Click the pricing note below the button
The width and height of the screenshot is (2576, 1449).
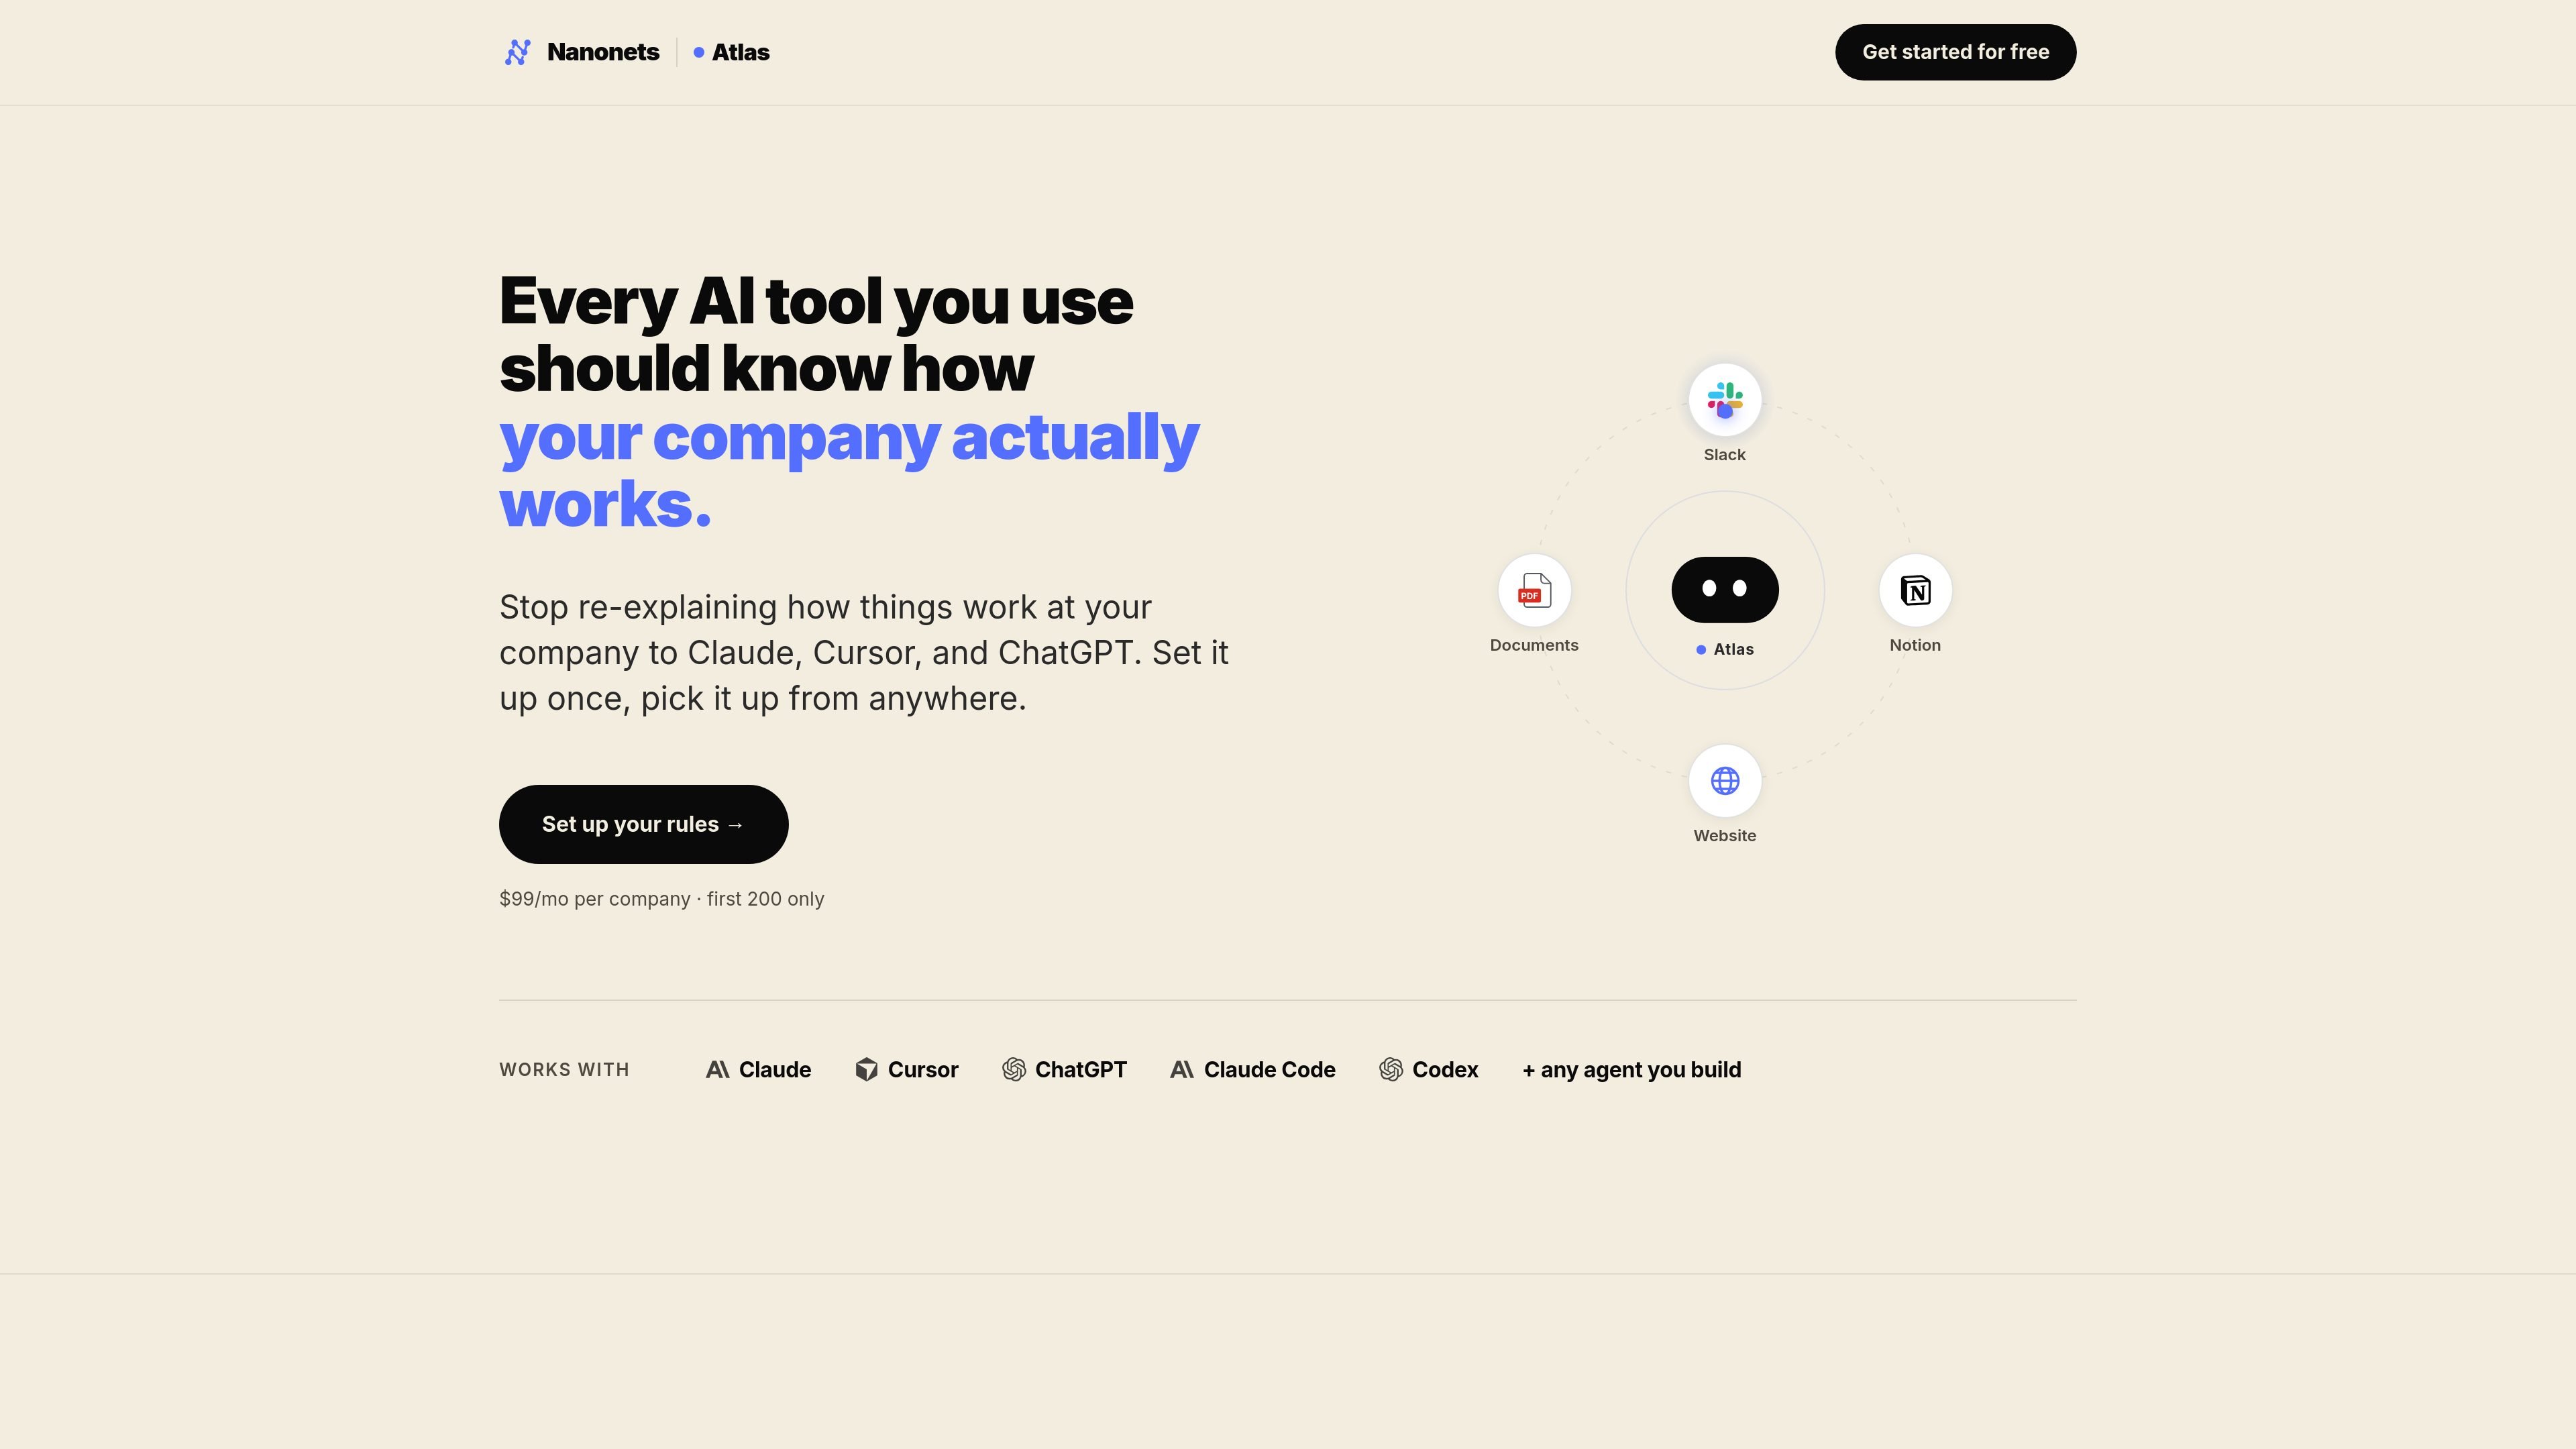(x=661, y=899)
